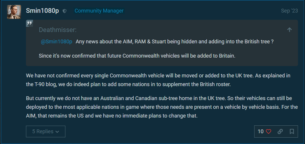Click the quoted line starting "Since it's now confirmed"
Viewport: 305px width, 144px height.
tap(137, 56)
